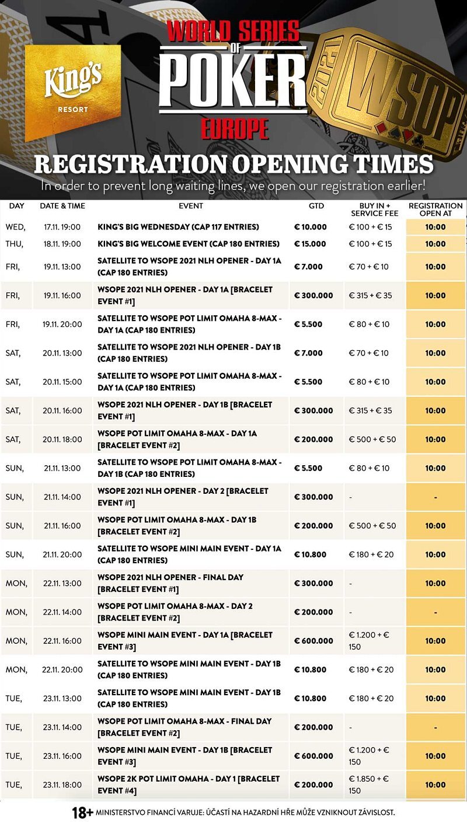This screenshot has width=467, height=830.
Task: Select WSOPE 2021 NLH Opener Day 1A row
Action: pyautogui.click(x=233, y=295)
